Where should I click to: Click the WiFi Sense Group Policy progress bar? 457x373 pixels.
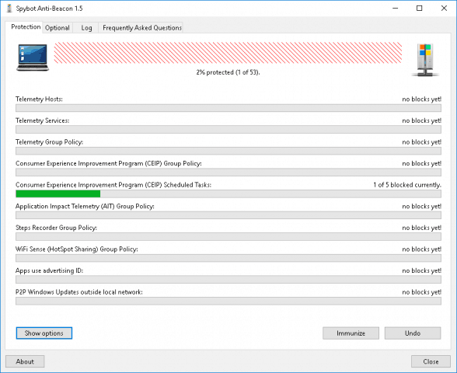[228, 258]
